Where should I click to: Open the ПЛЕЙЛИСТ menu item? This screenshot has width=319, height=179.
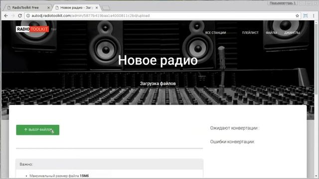(250, 33)
